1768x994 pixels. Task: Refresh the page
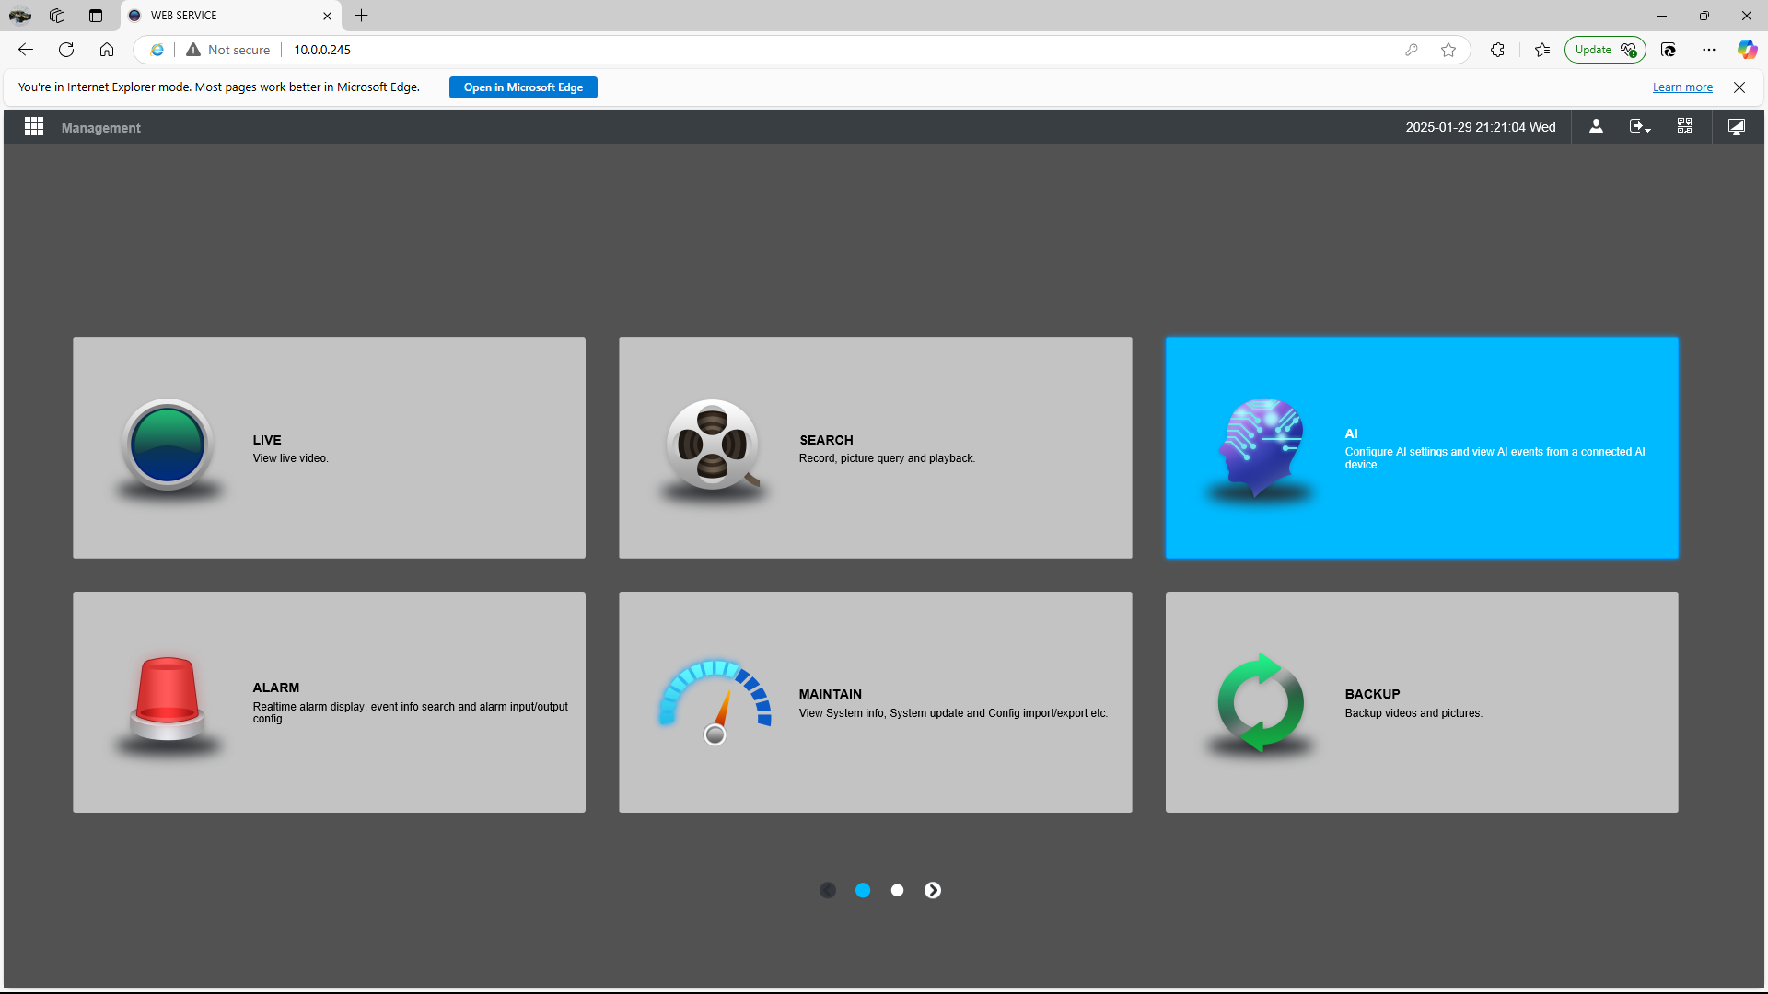click(66, 50)
